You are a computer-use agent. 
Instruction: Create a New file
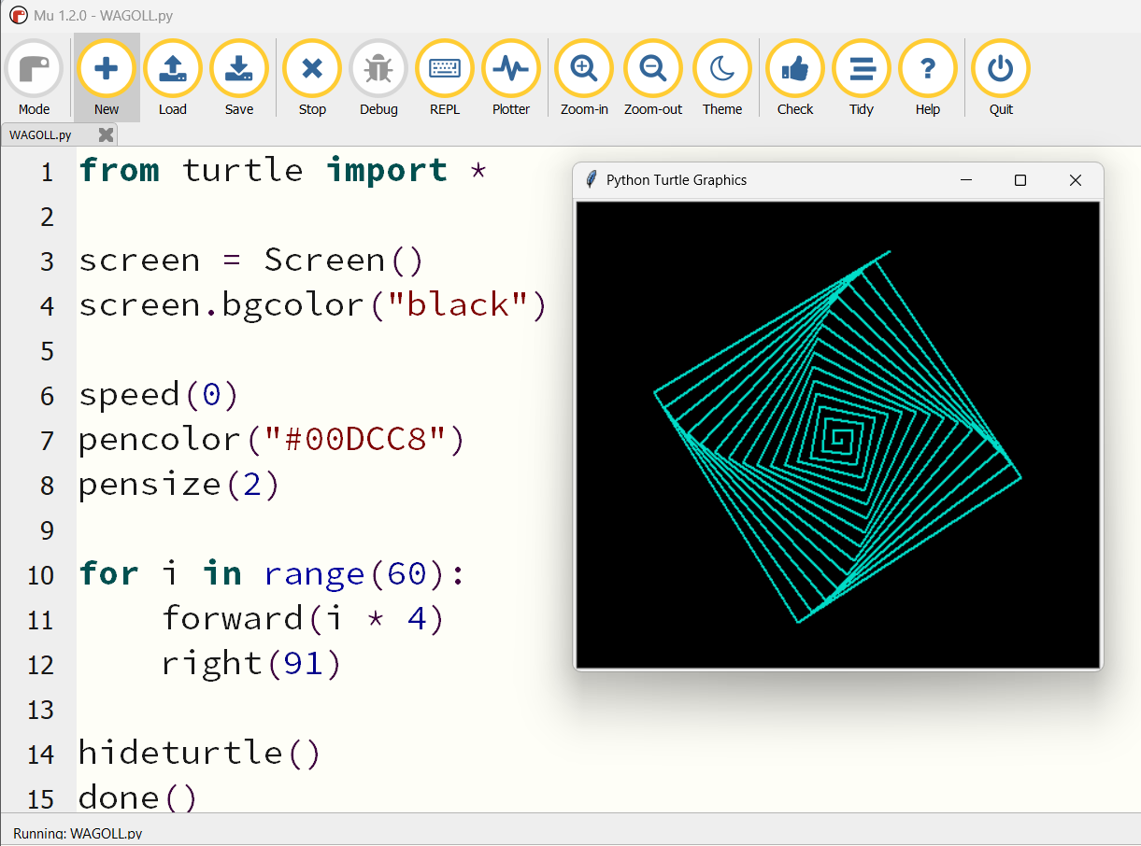107,78
